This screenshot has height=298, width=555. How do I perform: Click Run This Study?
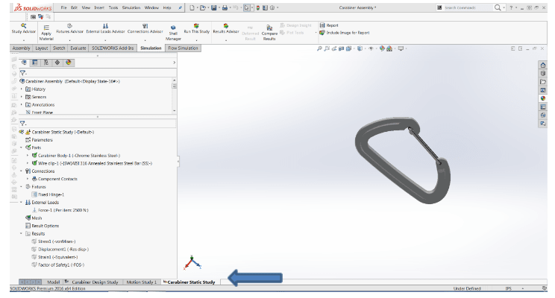tap(196, 25)
